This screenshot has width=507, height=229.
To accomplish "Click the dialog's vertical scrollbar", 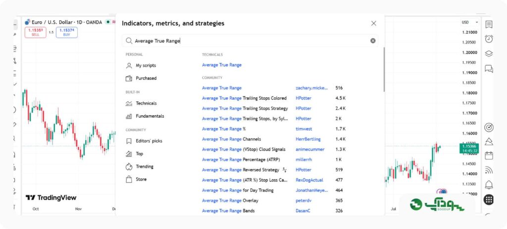I will (x=384, y=69).
